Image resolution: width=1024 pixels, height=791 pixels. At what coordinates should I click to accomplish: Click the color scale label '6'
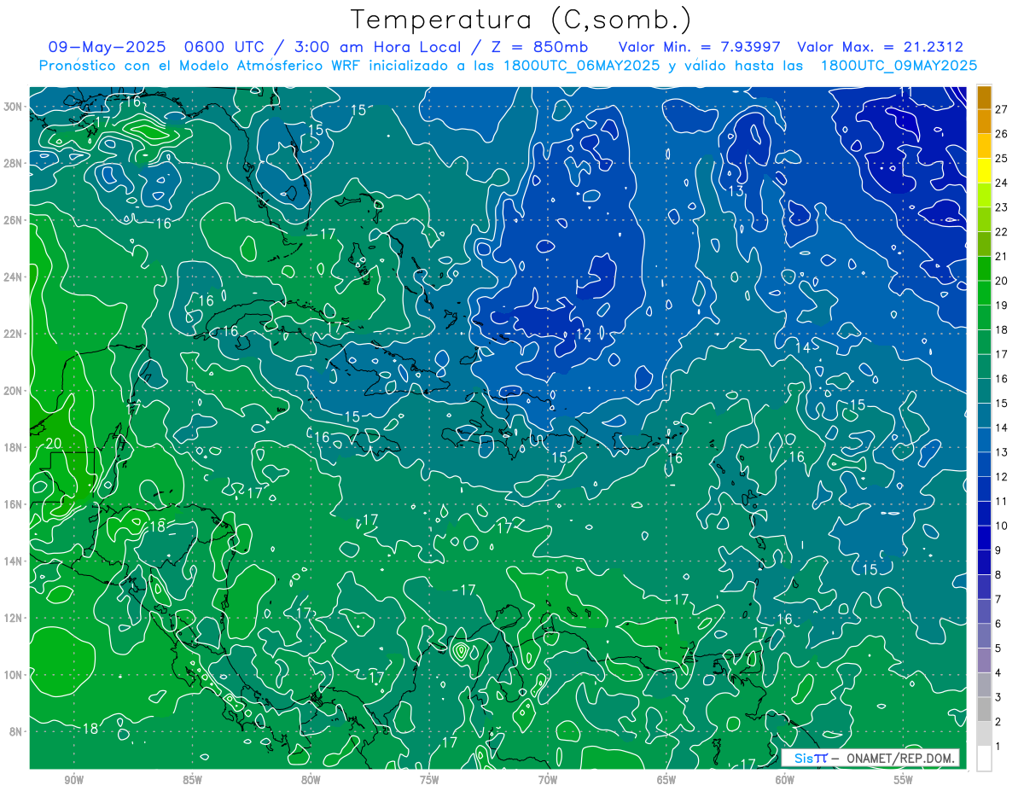tap(998, 624)
